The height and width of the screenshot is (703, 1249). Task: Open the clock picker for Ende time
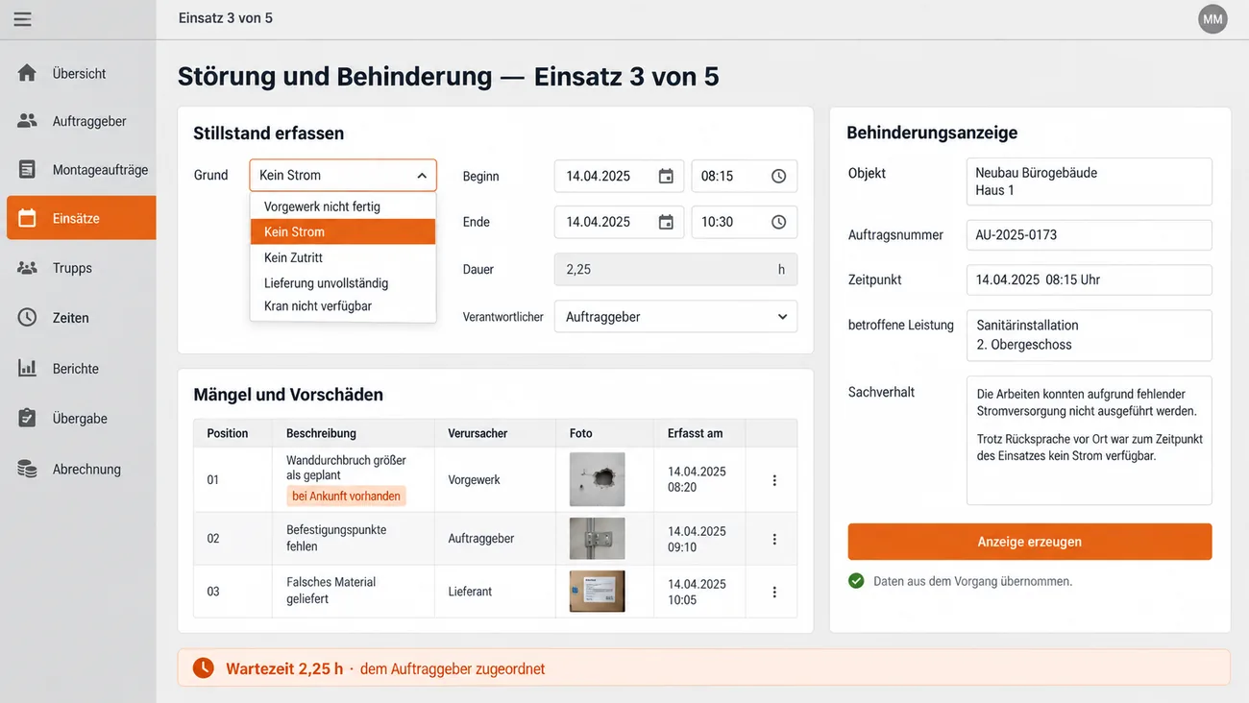tap(779, 222)
